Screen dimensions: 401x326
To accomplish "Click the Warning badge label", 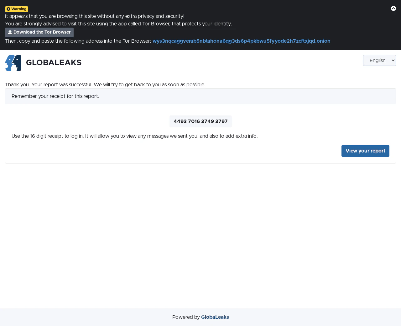I will 16,9.
